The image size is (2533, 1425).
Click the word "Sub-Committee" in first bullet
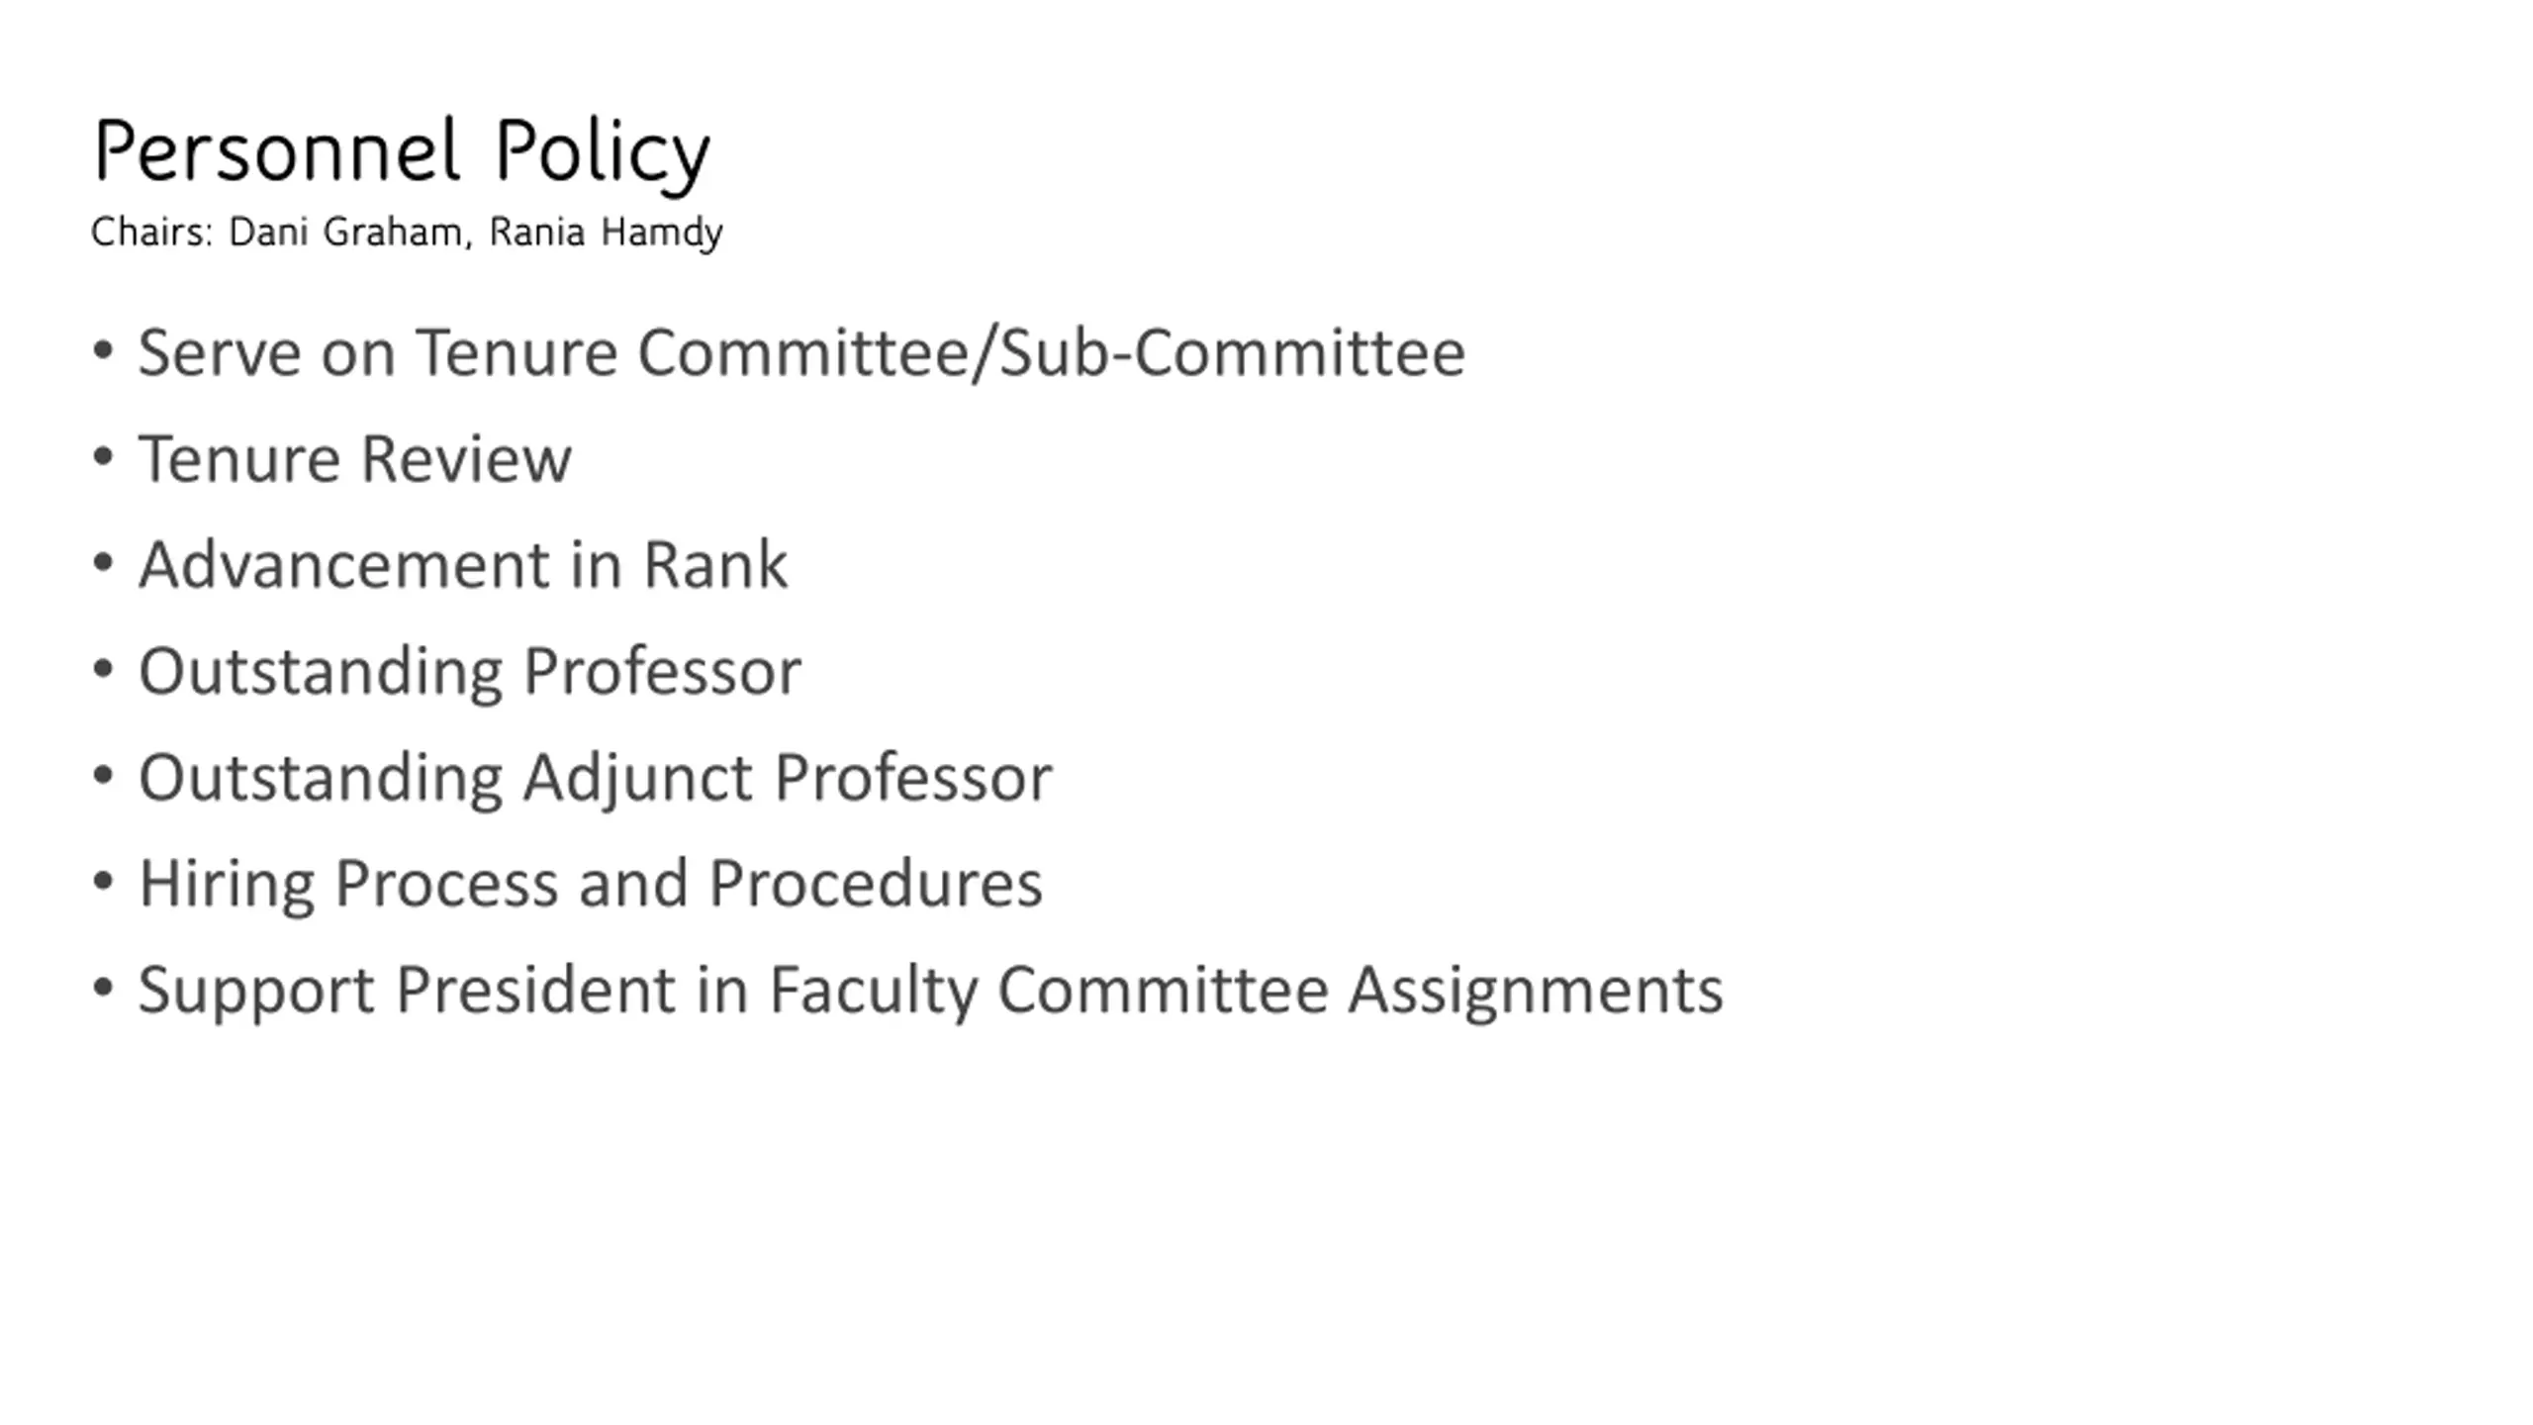(x=1232, y=352)
